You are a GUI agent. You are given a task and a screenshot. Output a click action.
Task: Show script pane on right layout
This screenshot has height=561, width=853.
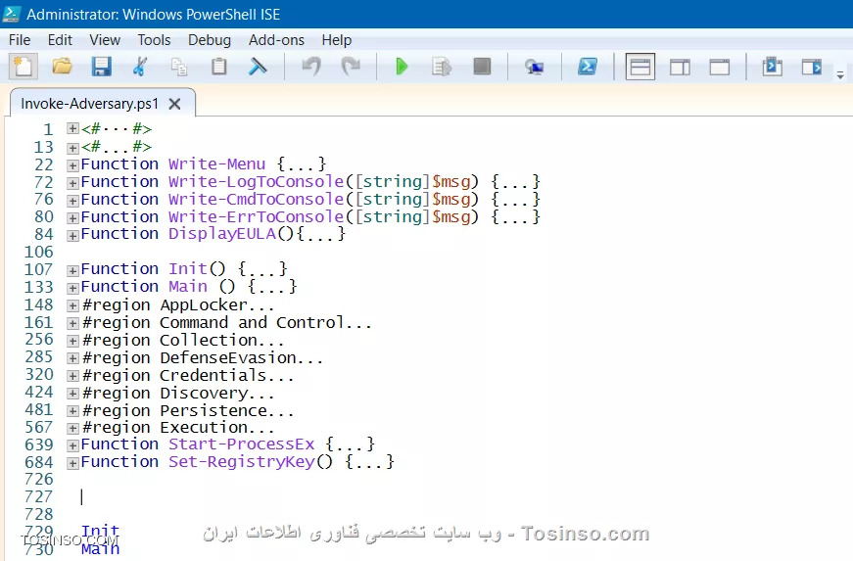[x=680, y=67]
